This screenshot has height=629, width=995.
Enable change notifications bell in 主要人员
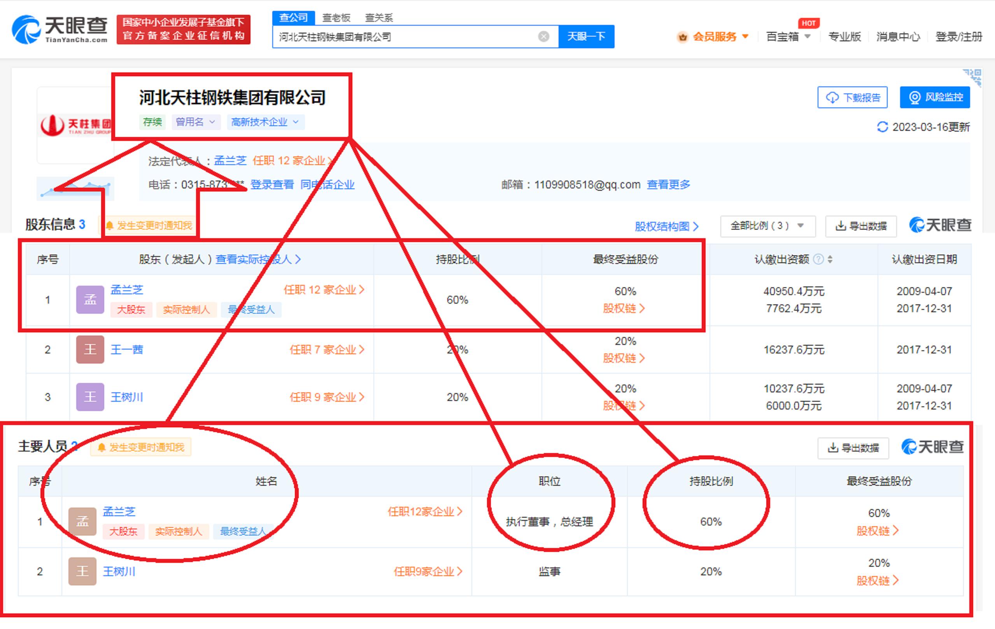click(x=101, y=448)
